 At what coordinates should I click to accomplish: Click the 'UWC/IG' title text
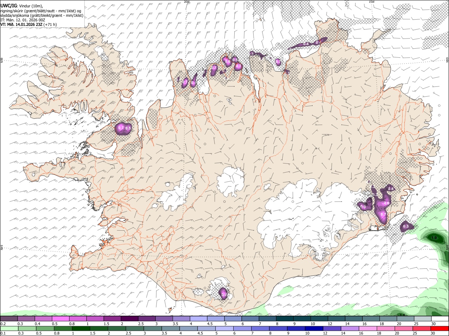pos(8,6)
